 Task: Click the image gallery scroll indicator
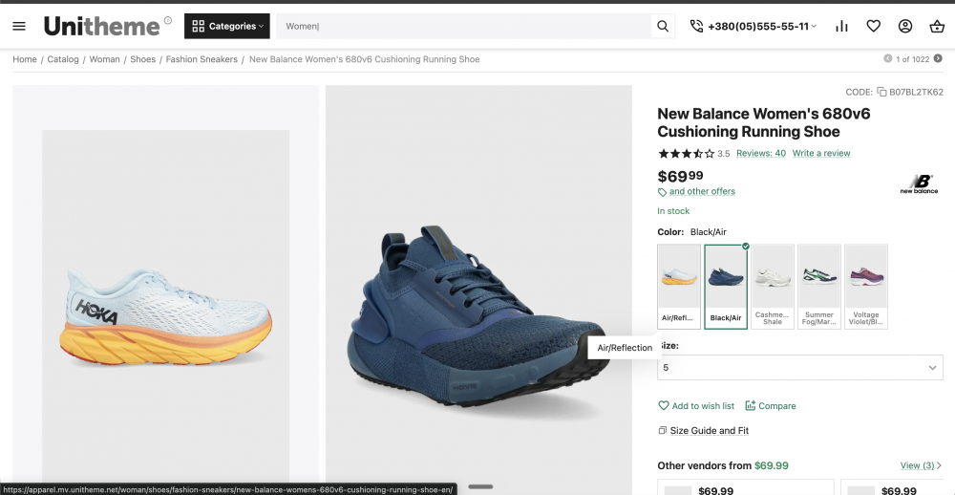pyautogui.click(x=480, y=486)
